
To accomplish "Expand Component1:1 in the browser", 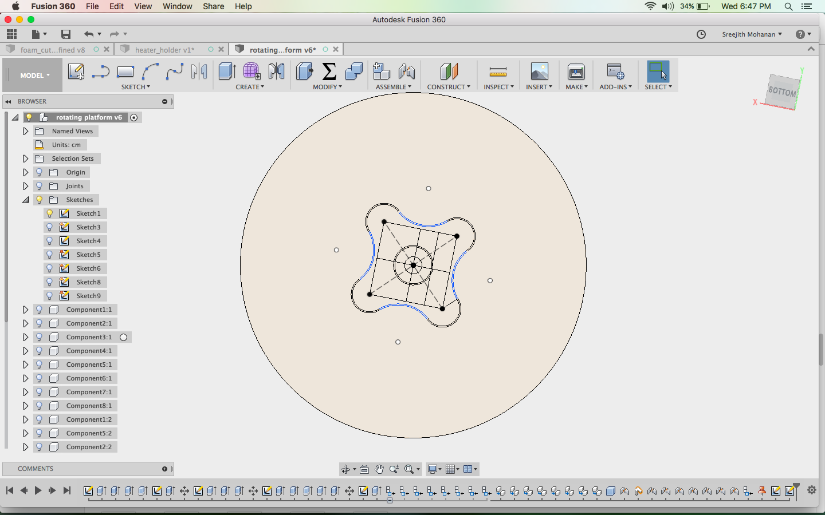I will [25, 310].
